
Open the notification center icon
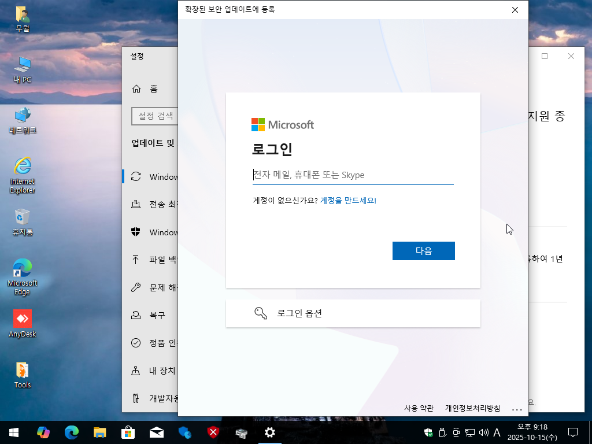click(x=573, y=432)
